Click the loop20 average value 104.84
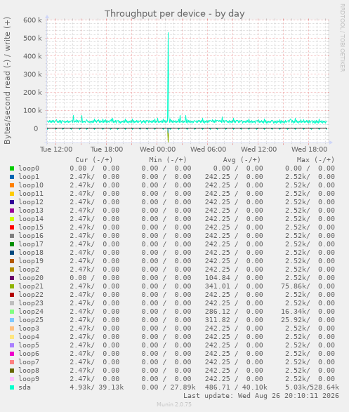 [218, 278]
